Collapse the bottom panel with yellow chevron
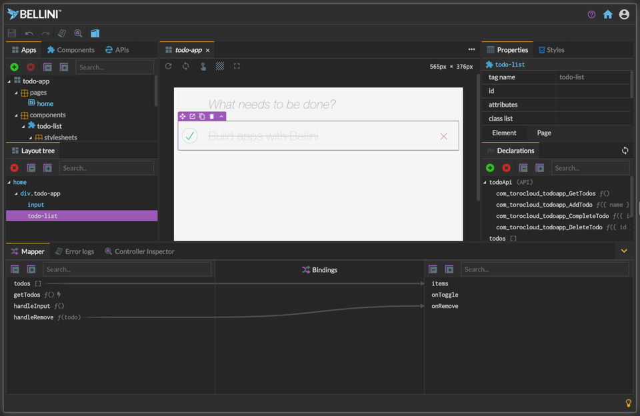This screenshot has width=640, height=416. [624, 251]
